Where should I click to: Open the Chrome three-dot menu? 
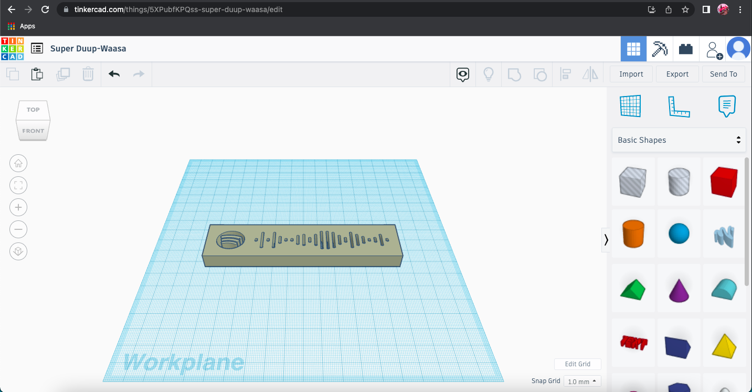point(740,9)
